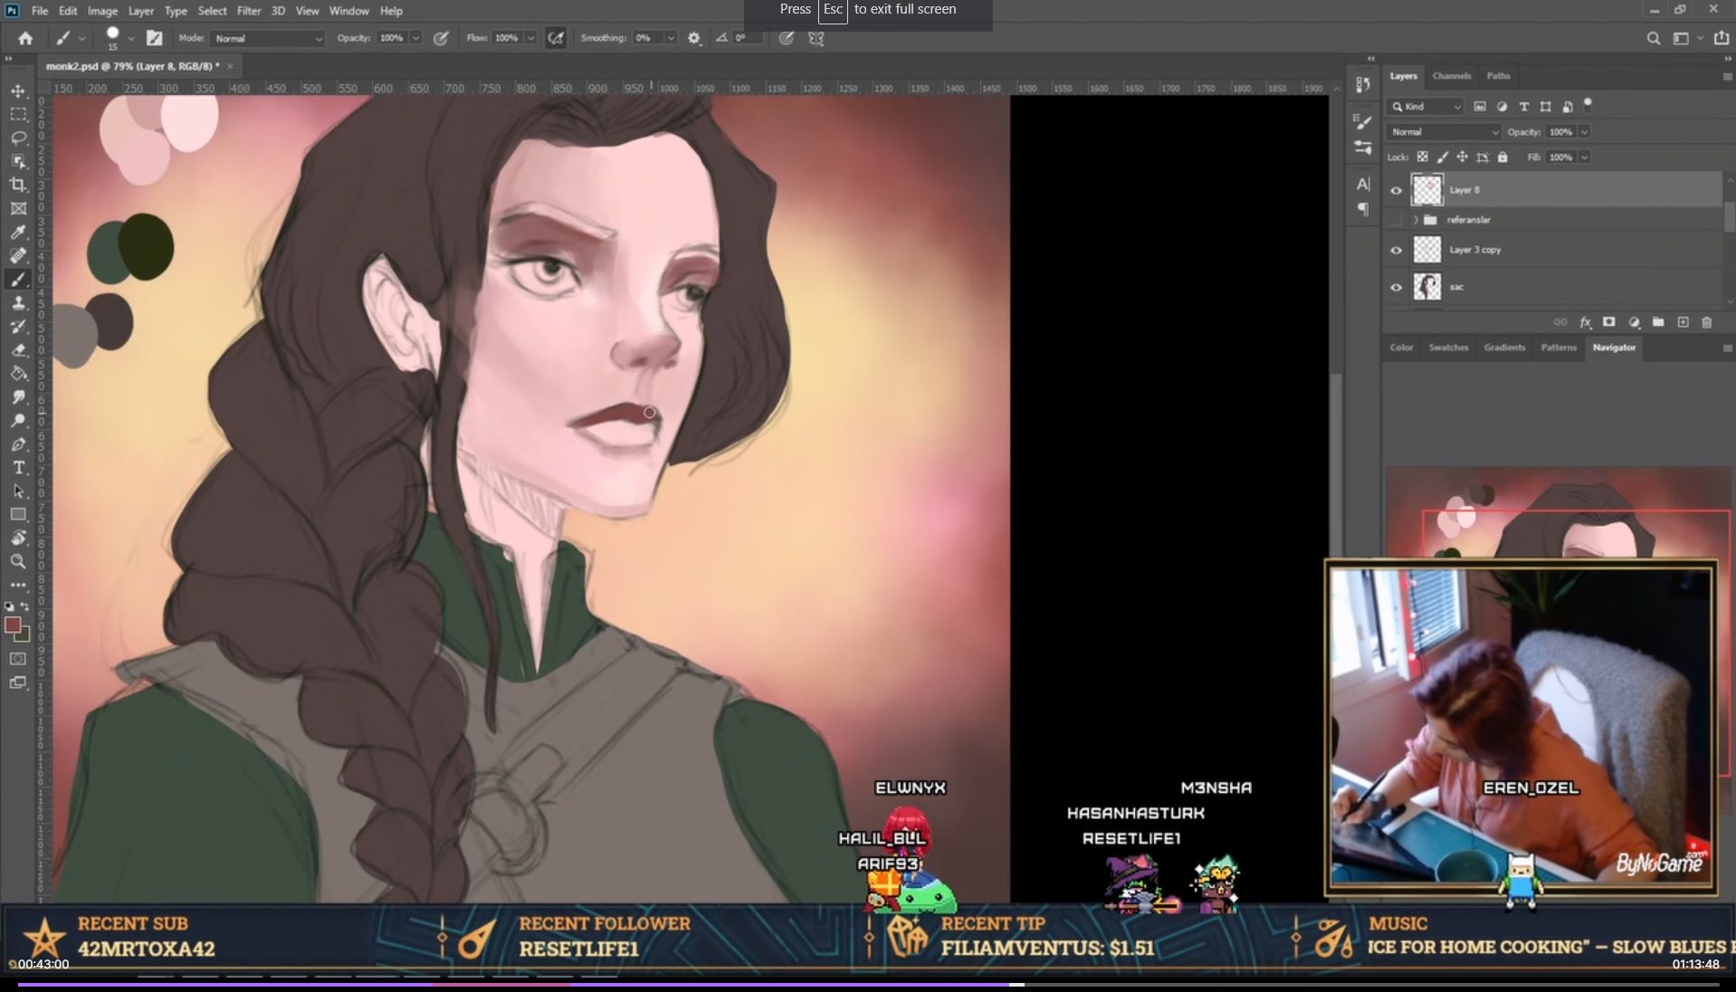Add a layer style (fx)
The image size is (1736, 992).
(x=1585, y=322)
